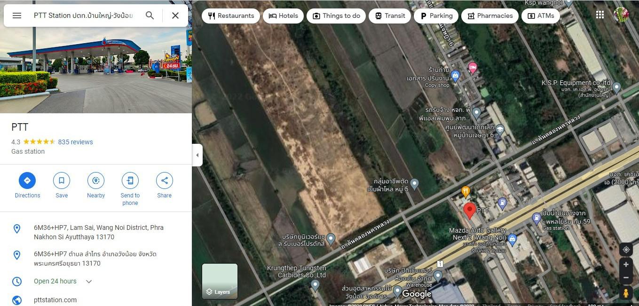Select gas station pin beside PTT
The height and width of the screenshot is (306, 639).
pos(502,203)
